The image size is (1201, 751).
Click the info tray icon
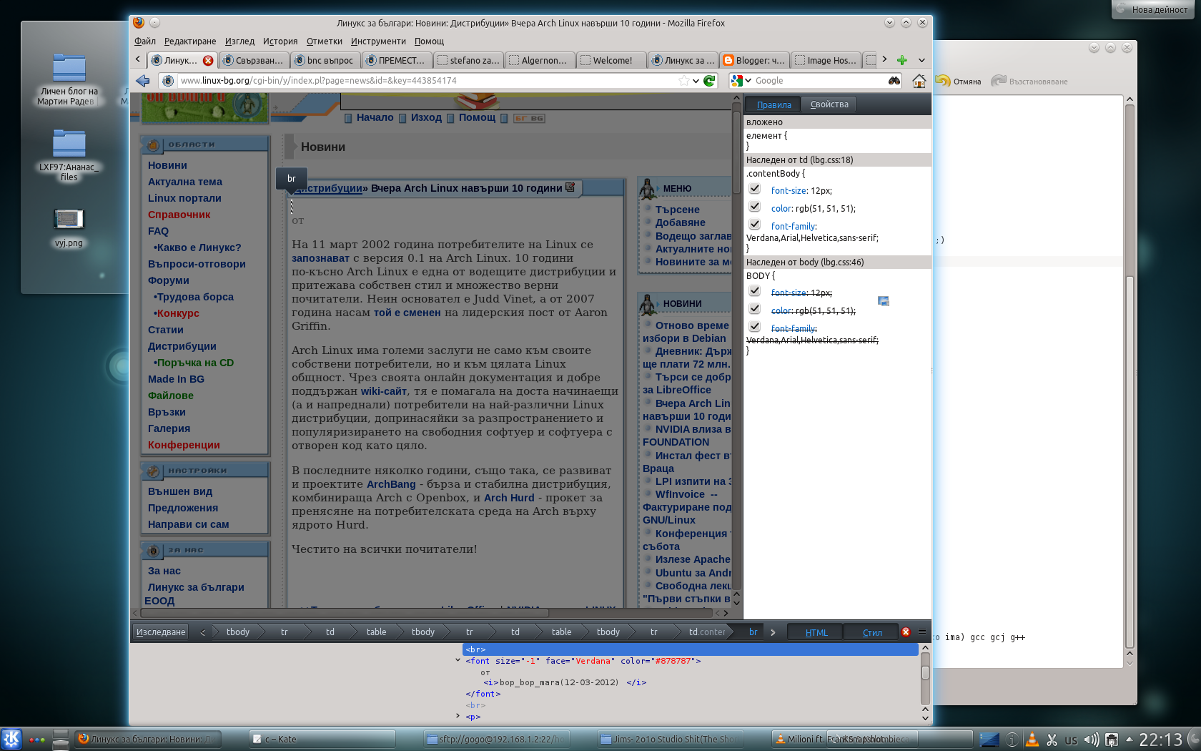tap(1012, 740)
